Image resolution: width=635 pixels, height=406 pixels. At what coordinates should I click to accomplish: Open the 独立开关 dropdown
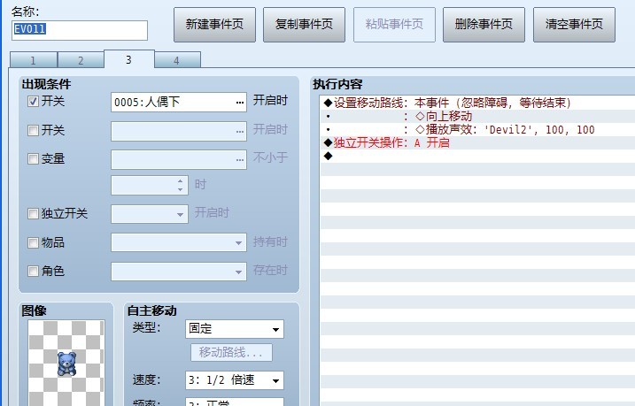click(180, 214)
